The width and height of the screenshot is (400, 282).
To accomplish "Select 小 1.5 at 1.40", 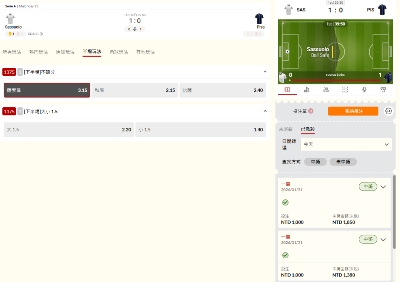I will point(201,130).
